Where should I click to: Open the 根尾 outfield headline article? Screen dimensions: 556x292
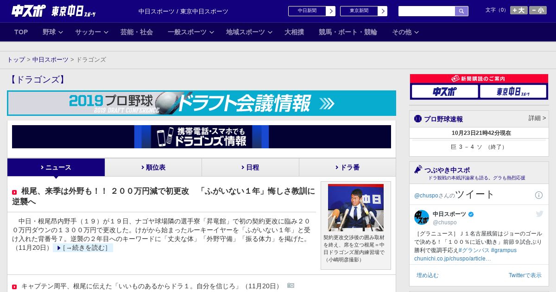click(x=164, y=197)
